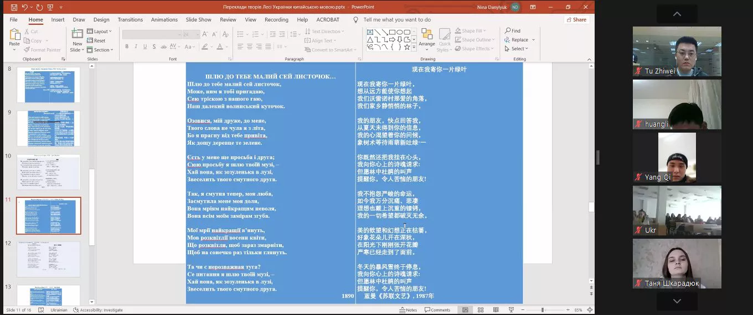Fit slide to current window icon

[x=589, y=310]
